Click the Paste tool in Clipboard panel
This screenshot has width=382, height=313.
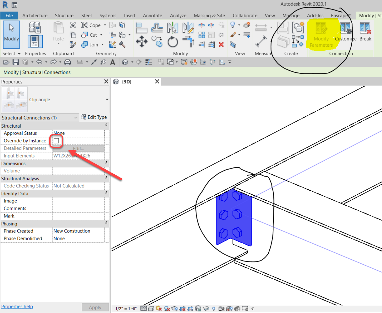pyautogui.click(x=58, y=33)
